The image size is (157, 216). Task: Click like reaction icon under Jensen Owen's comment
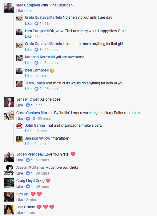point(28,105)
